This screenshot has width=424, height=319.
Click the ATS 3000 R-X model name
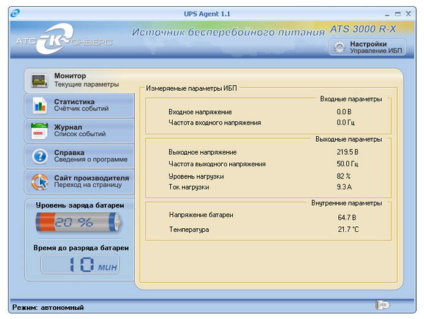363,29
